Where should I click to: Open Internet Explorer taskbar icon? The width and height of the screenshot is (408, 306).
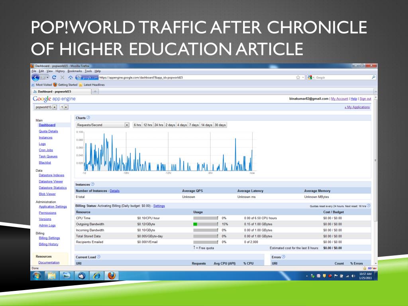pyautogui.click(x=96, y=276)
